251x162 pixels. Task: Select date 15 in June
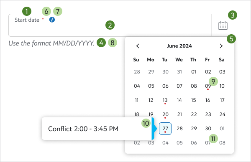pos(194,100)
